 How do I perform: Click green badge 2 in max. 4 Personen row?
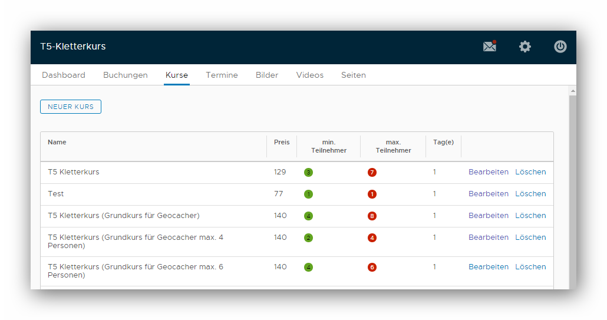(309, 237)
